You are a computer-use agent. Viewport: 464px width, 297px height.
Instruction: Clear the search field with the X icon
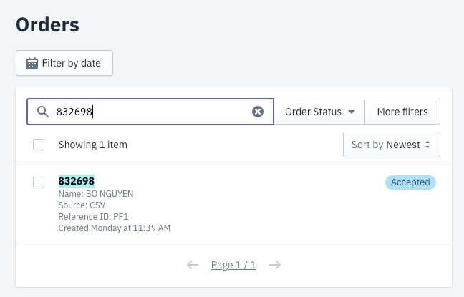click(x=258, y=112)
